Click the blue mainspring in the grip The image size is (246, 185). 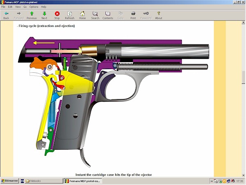tap(52, 113)
